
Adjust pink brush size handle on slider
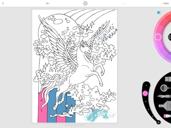coord(145,93)
